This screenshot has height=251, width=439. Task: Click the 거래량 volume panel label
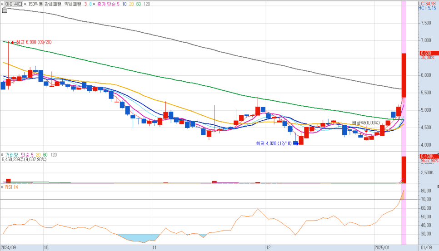tap(12, 155)
